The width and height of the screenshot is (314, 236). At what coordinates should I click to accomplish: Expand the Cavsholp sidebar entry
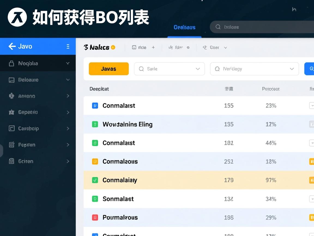coord(68,128)
